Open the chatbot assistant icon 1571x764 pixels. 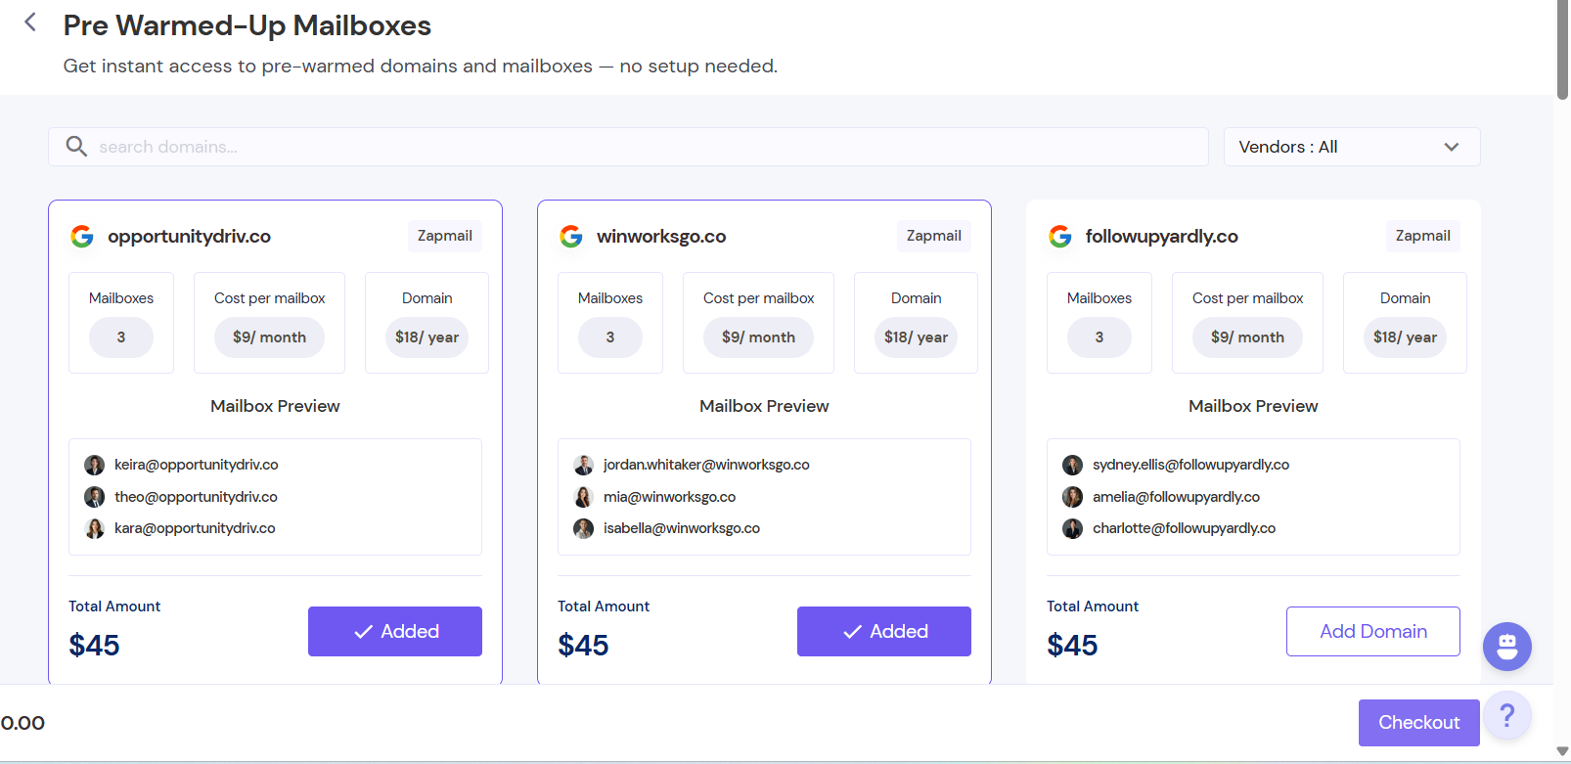click(x=1506, y=647)
